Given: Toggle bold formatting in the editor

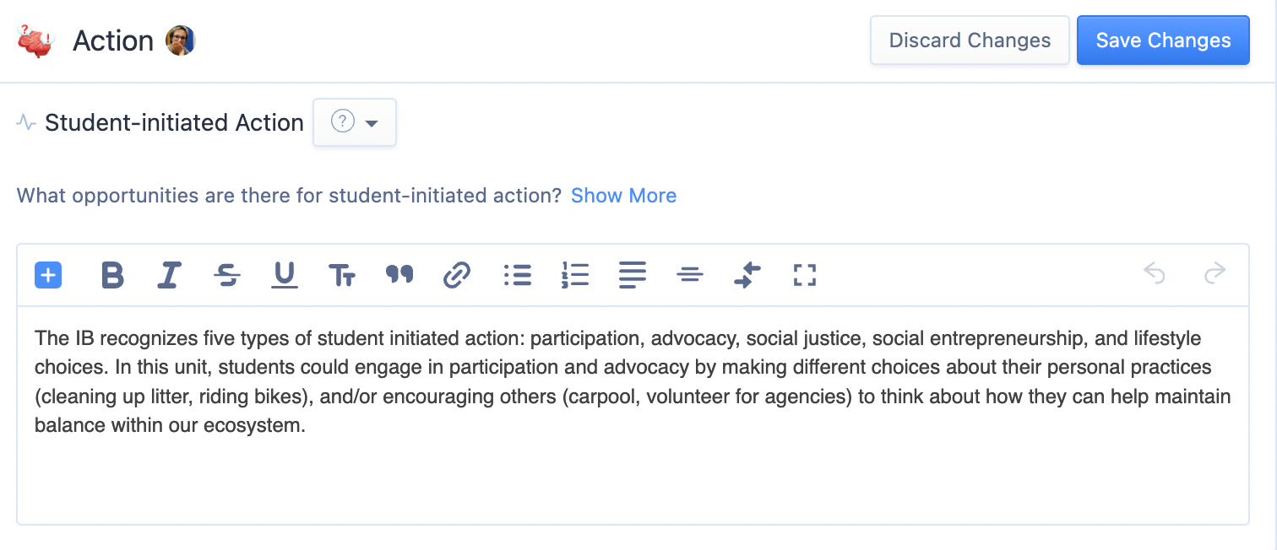Looking at the screenshot, I should coord(112,275).
